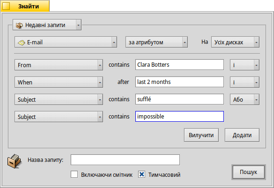Viewport: 274px width, 188px height.
Task: Click the На label before the volume menu
Action: [x=205, y=42]
